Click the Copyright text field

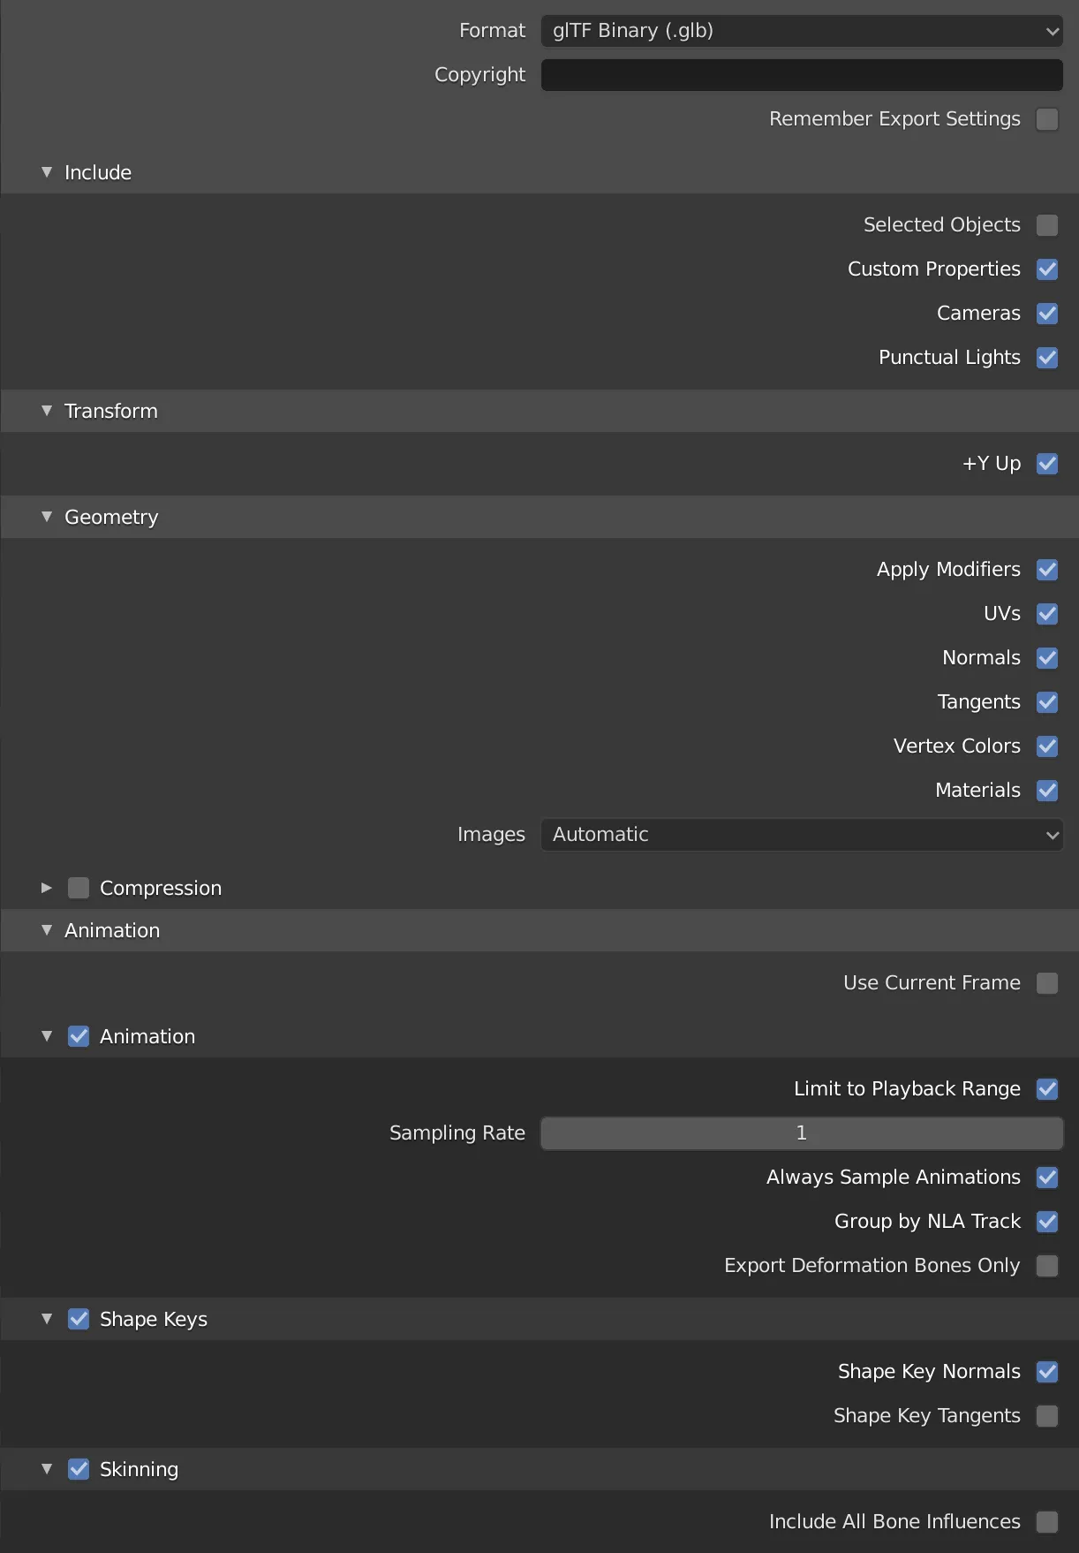pos(802,75)
